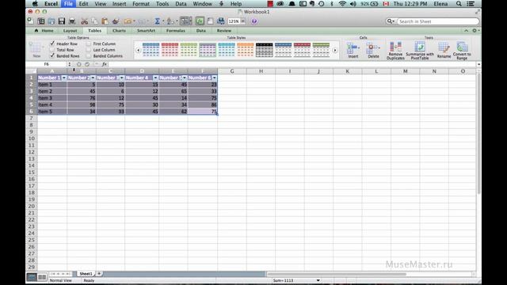Click the Format Painter brush icon

point(116,21)
